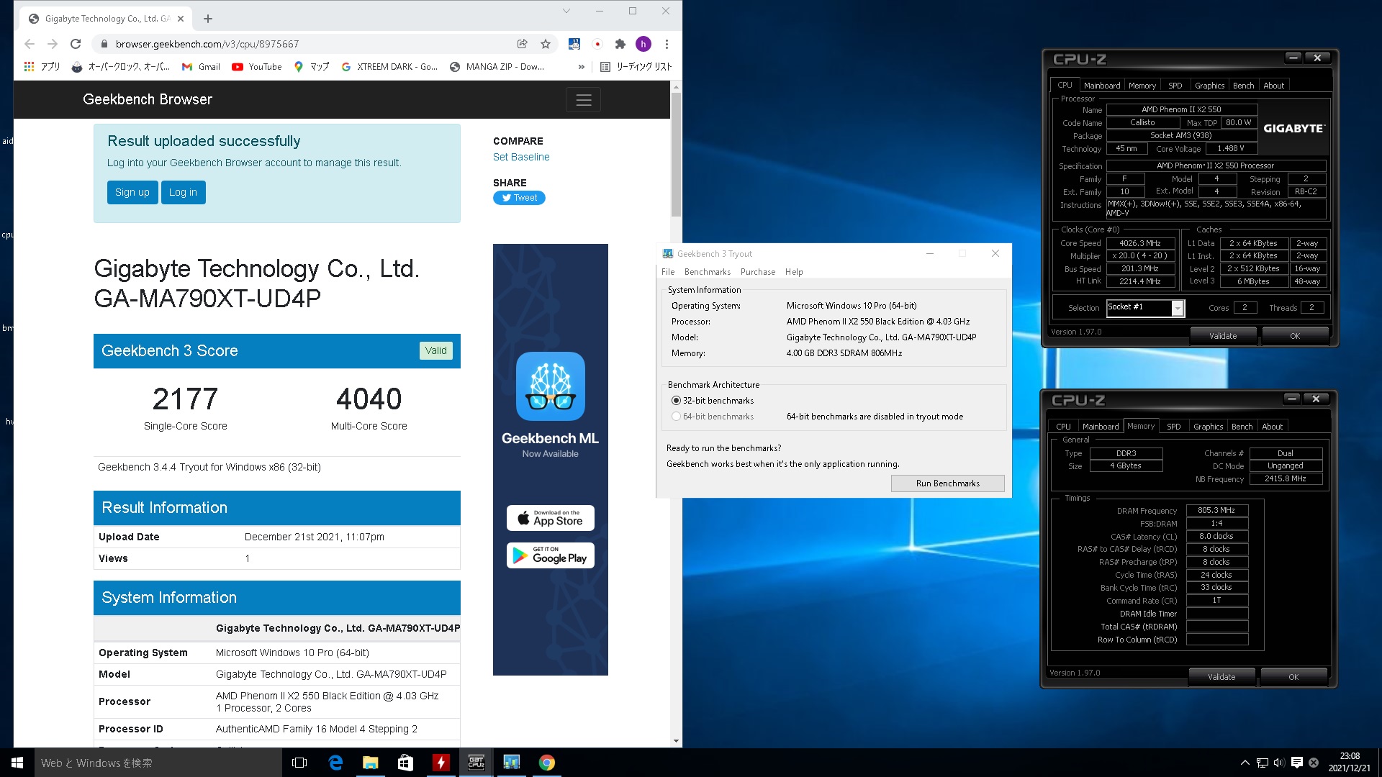This screenshot has height=777, width=1382.
Task: Open Chrome from the taskbar
Action: tap(546, 763)
